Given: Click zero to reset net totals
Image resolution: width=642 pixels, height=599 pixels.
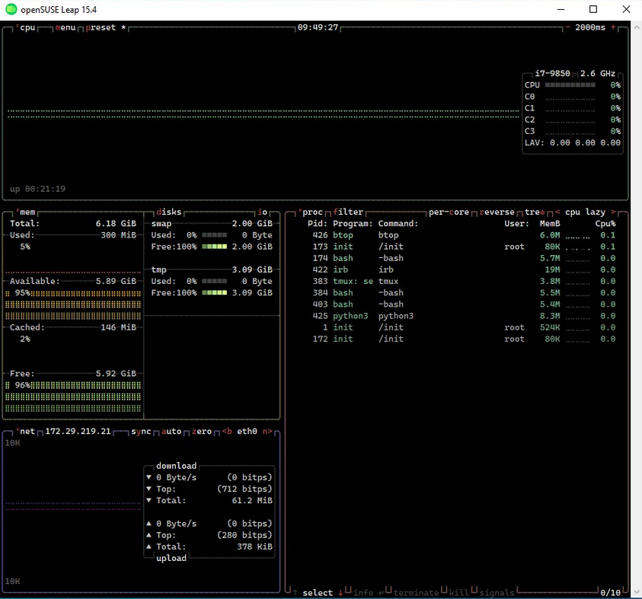Looking at the screenshot, I should pos(202,432).
